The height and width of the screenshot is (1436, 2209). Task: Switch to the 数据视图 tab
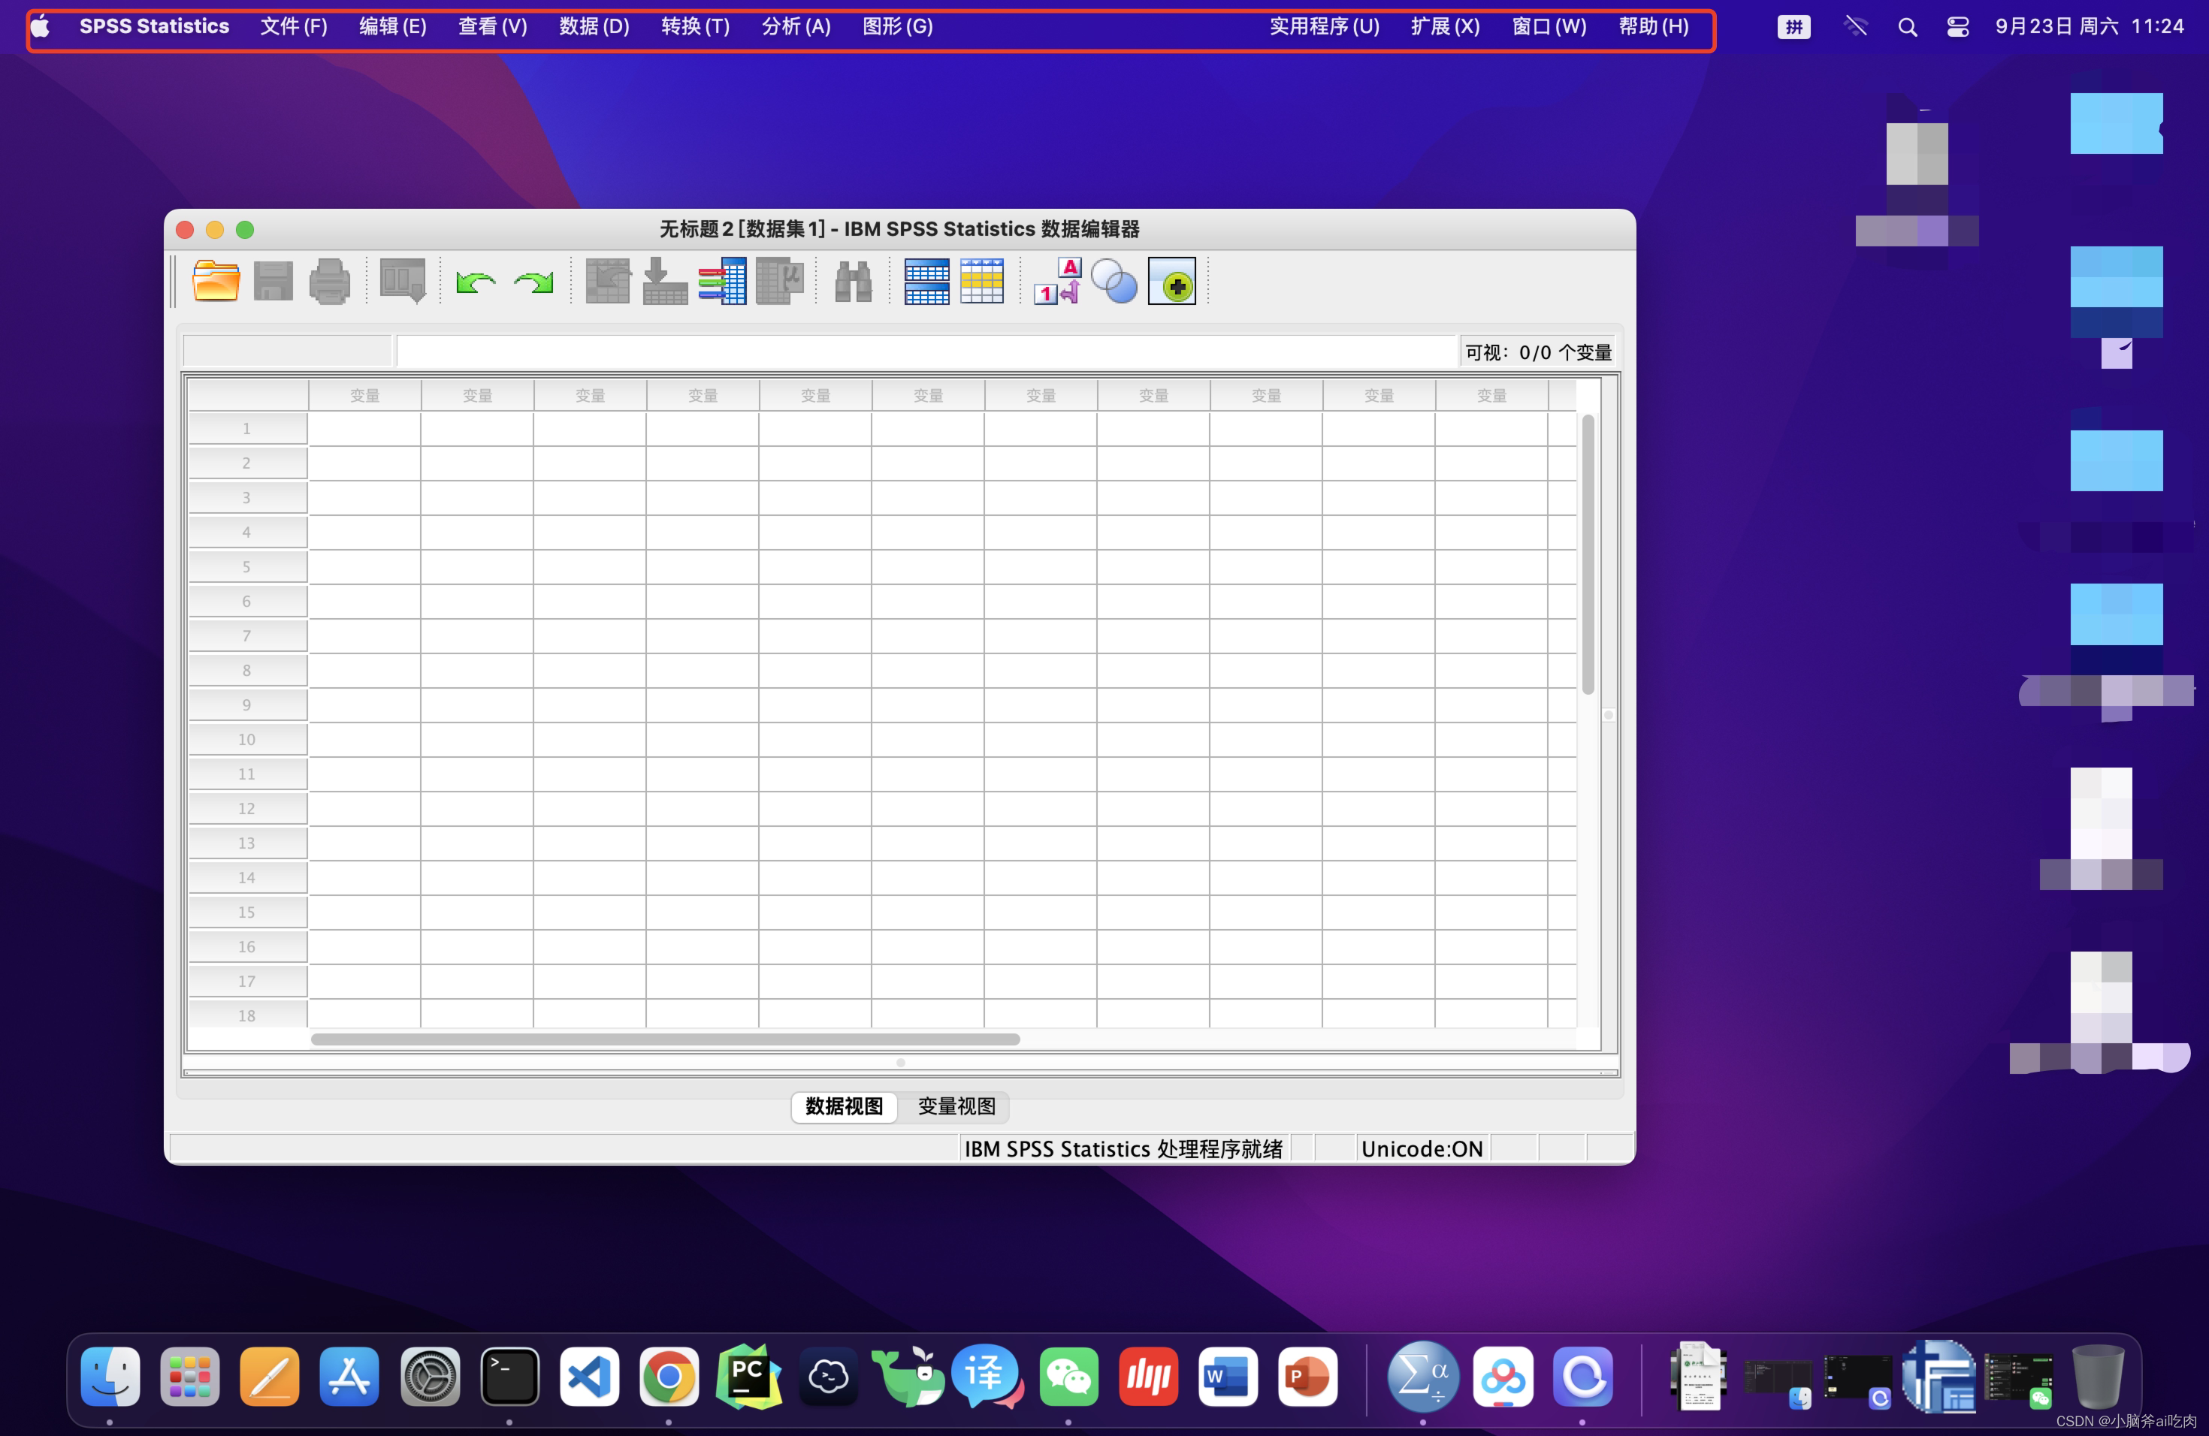[844, 1106]
